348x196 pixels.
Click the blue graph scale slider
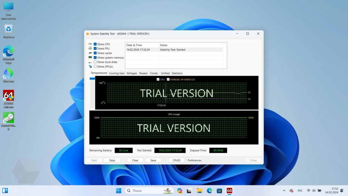[x=92, y=79]
